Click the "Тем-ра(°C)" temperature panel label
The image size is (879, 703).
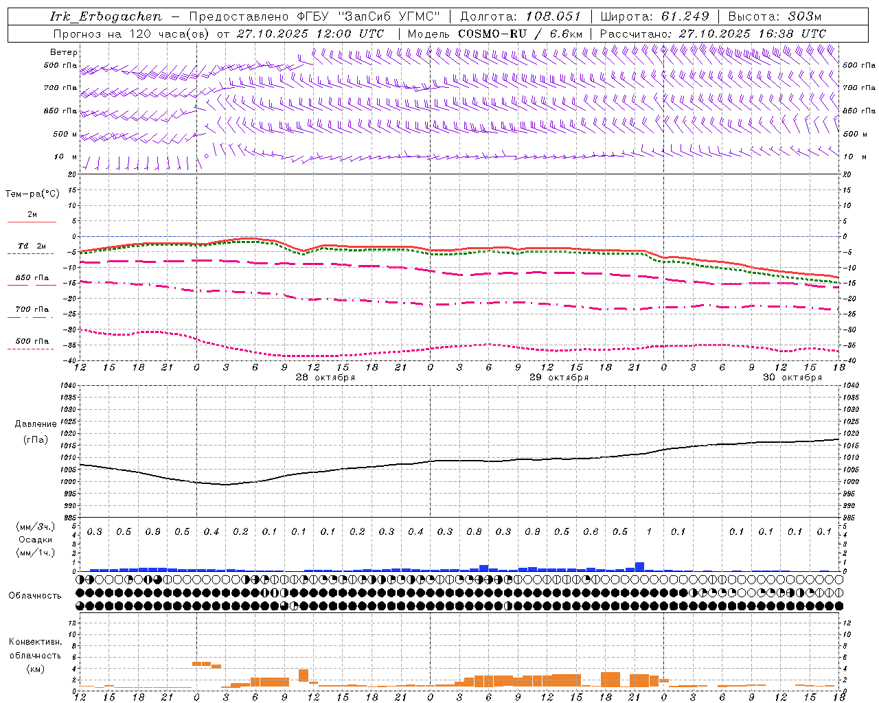[32, 194]
